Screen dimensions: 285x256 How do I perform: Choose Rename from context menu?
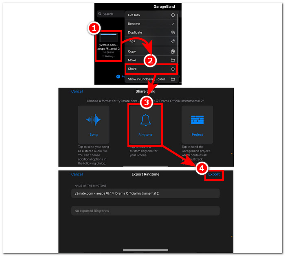[x=151, y=24]
